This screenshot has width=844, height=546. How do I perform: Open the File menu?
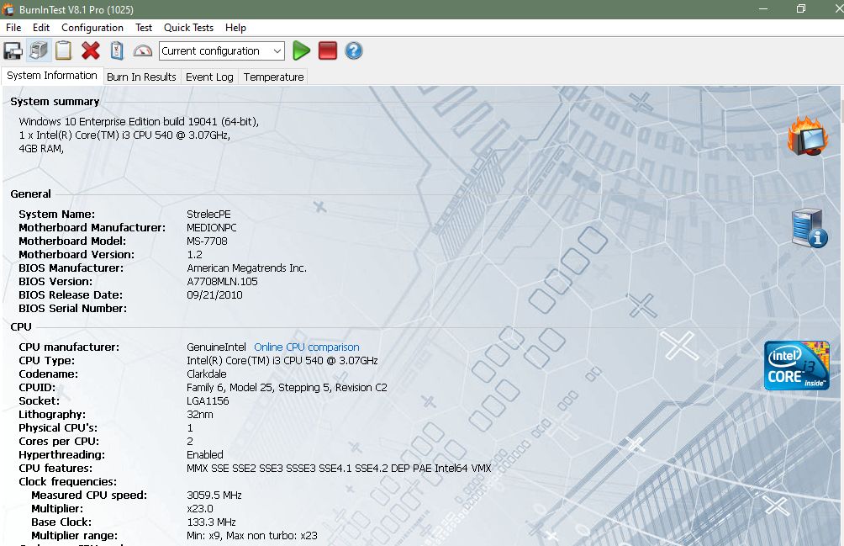[x=13, y=28]
